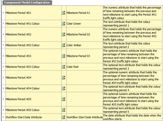
Task: Expand the Milestone Period #05 row
Action: pos(3,99)
